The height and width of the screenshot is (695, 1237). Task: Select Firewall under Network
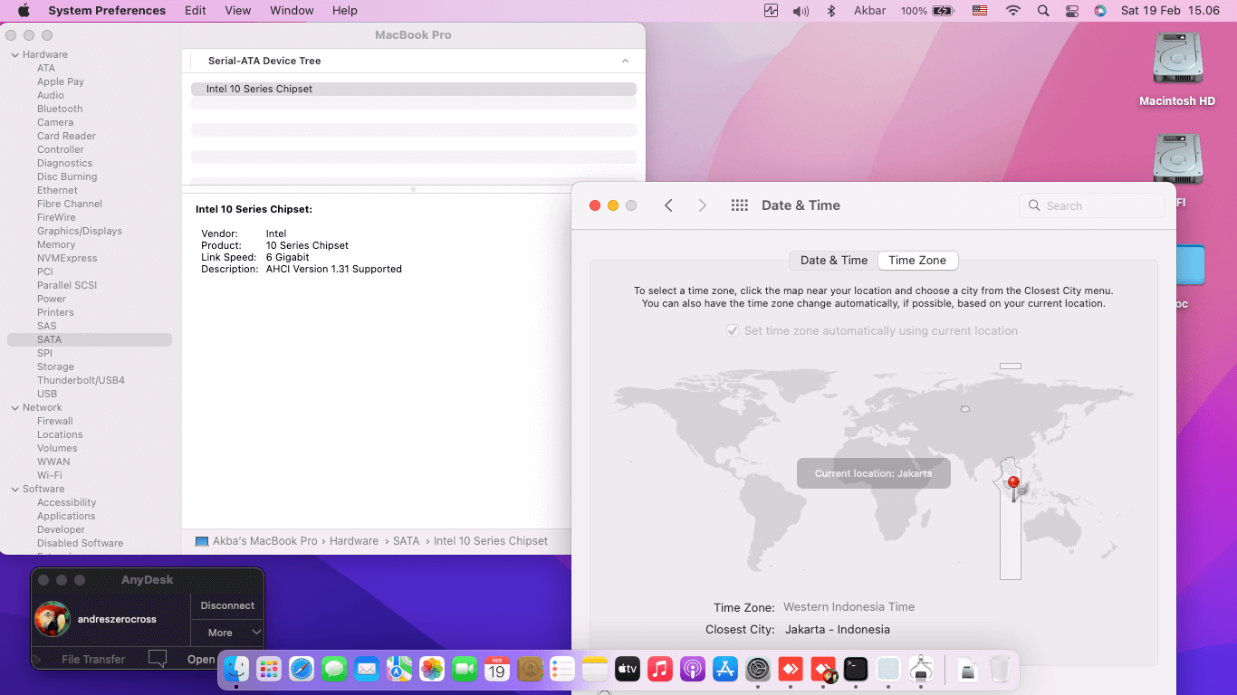click(x=55, y=421)
